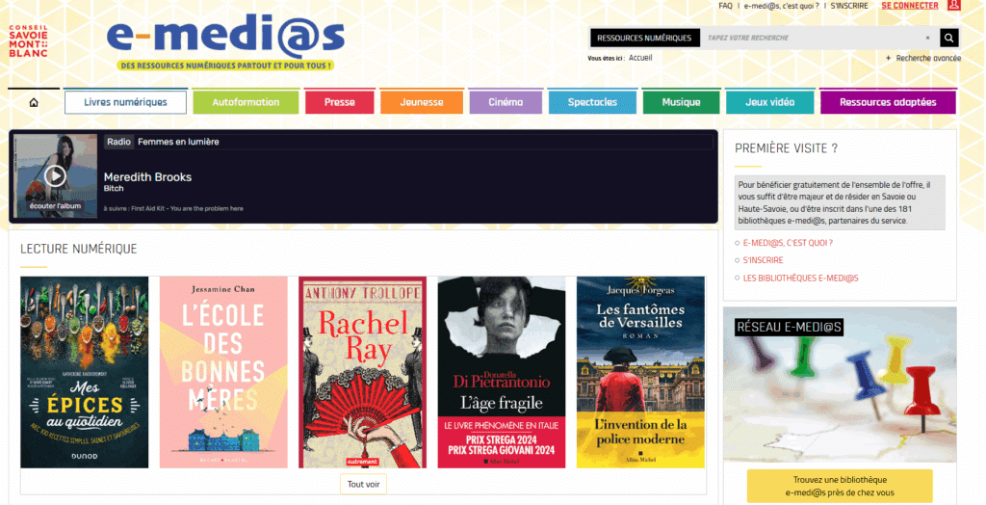Image resolution: width=986 pixels, height=505 pixels.
Task: Open the Cinéma tab
Action: point(506,102)
